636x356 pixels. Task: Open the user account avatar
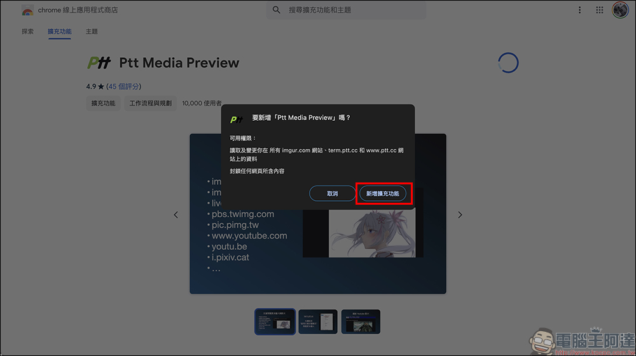point(619,10)
